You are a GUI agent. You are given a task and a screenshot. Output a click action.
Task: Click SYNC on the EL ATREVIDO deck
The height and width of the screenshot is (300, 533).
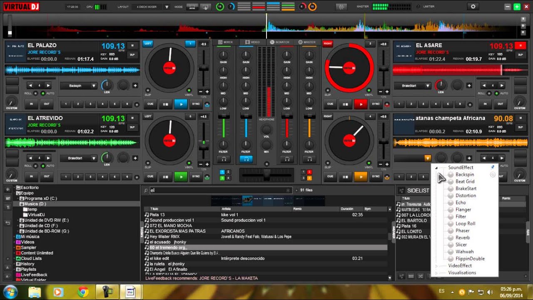point(195,177)
